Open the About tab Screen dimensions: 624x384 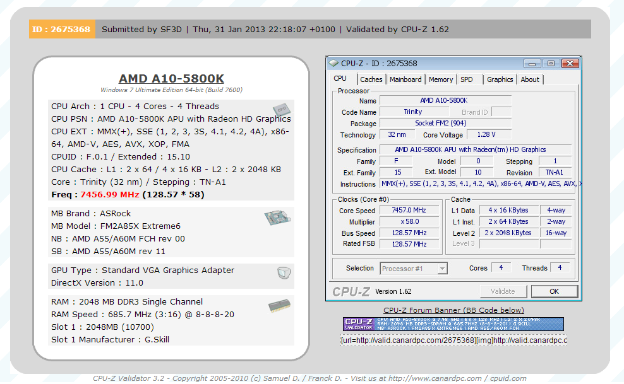click(530, 79)
